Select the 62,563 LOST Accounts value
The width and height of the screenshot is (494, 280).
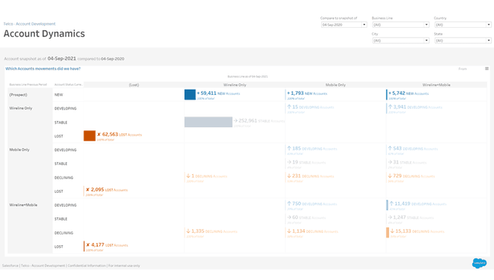[x=120, y=134]
